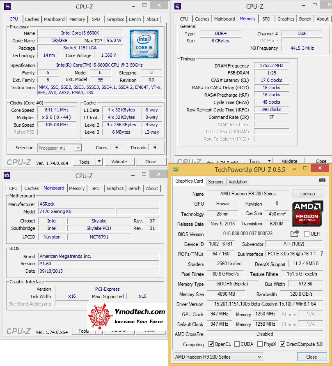Open SPD tab in the Memory window
Screen dimensions: 332x366
point(266,19)
